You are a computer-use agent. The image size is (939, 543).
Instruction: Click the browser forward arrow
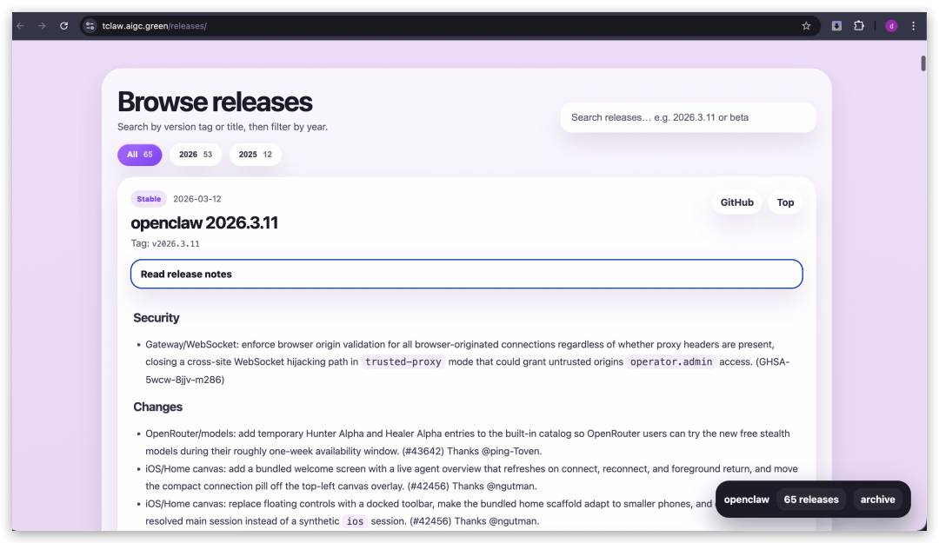click(42, 26)
